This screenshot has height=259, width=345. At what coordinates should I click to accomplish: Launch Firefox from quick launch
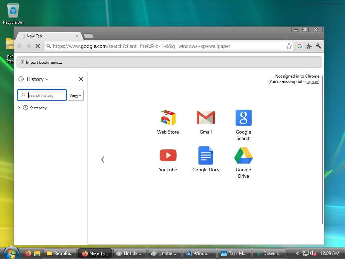click(28, 254)
